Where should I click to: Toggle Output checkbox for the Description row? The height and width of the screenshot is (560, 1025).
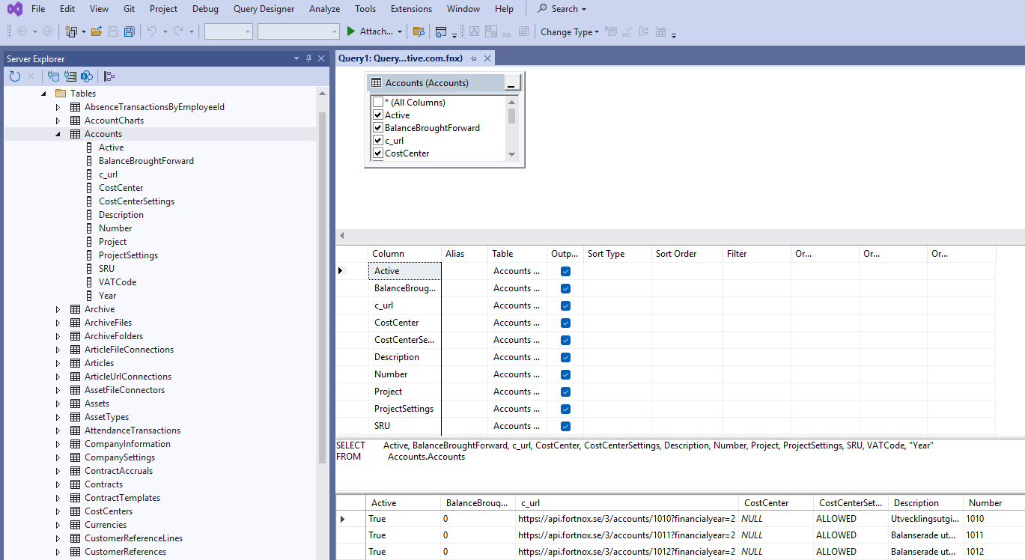(565, 357)
